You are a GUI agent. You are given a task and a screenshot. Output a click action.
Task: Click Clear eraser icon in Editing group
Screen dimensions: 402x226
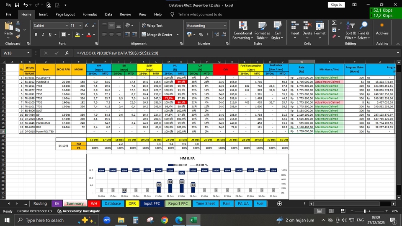tap(334, 37)
